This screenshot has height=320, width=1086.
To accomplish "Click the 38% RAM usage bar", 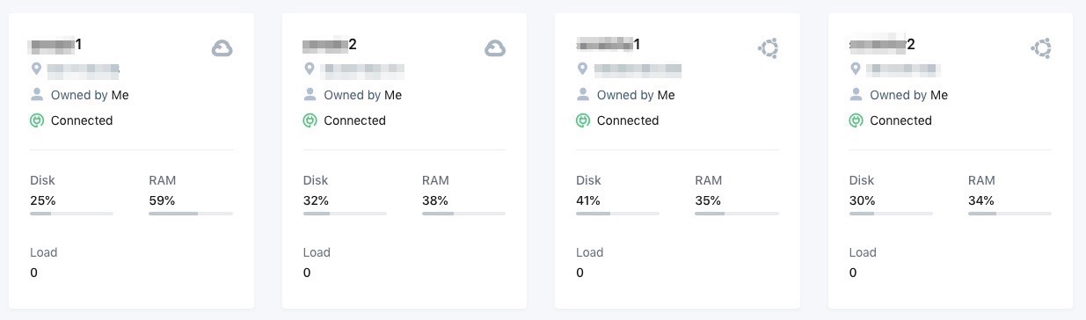I will pyautogui.click(x=463, y=214).
